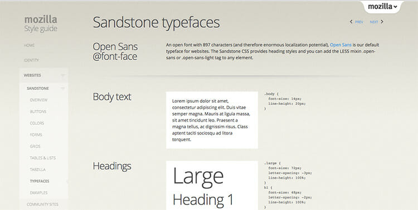Image resolution: width=418 pixels, height=210 pixels.
Task: Click the Heading 1 sample text
Action: pyautogui.click(x=203, y=200)
